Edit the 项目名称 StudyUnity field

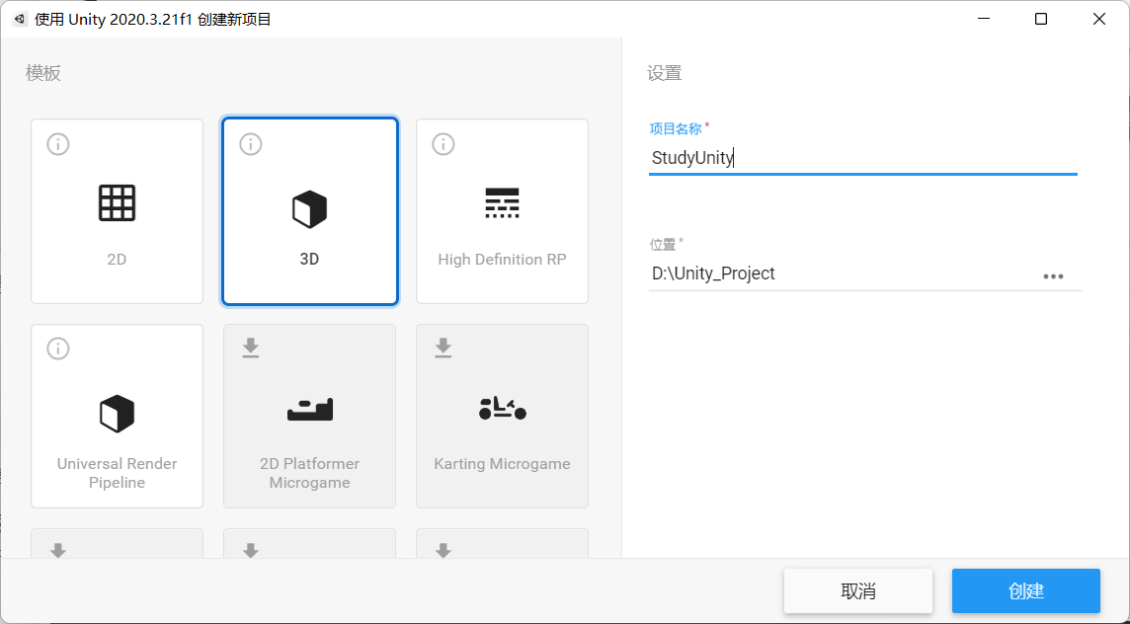tap(862, 158)
